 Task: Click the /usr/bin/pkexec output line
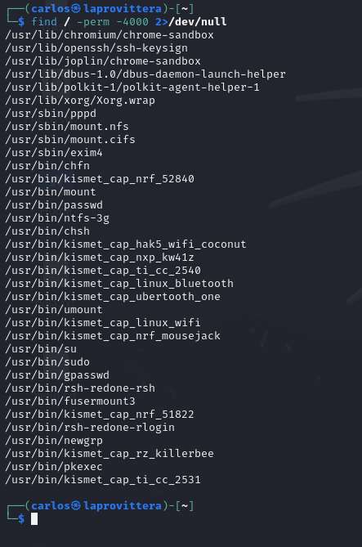click(54, 466)
